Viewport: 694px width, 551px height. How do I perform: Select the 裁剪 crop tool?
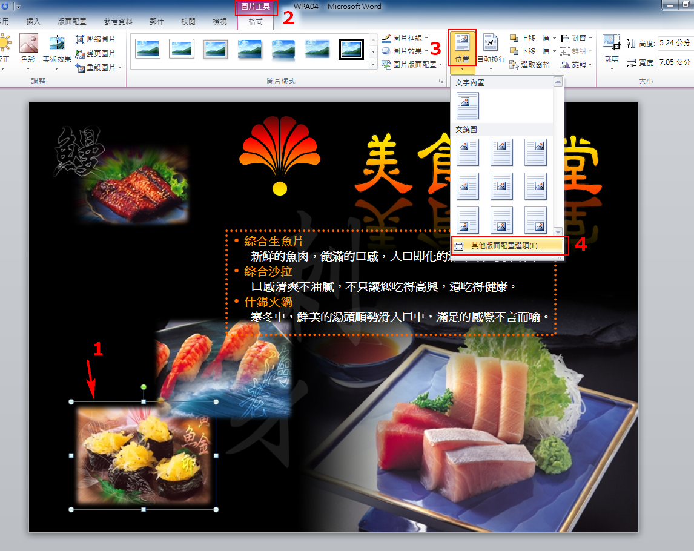coord(611,48)
